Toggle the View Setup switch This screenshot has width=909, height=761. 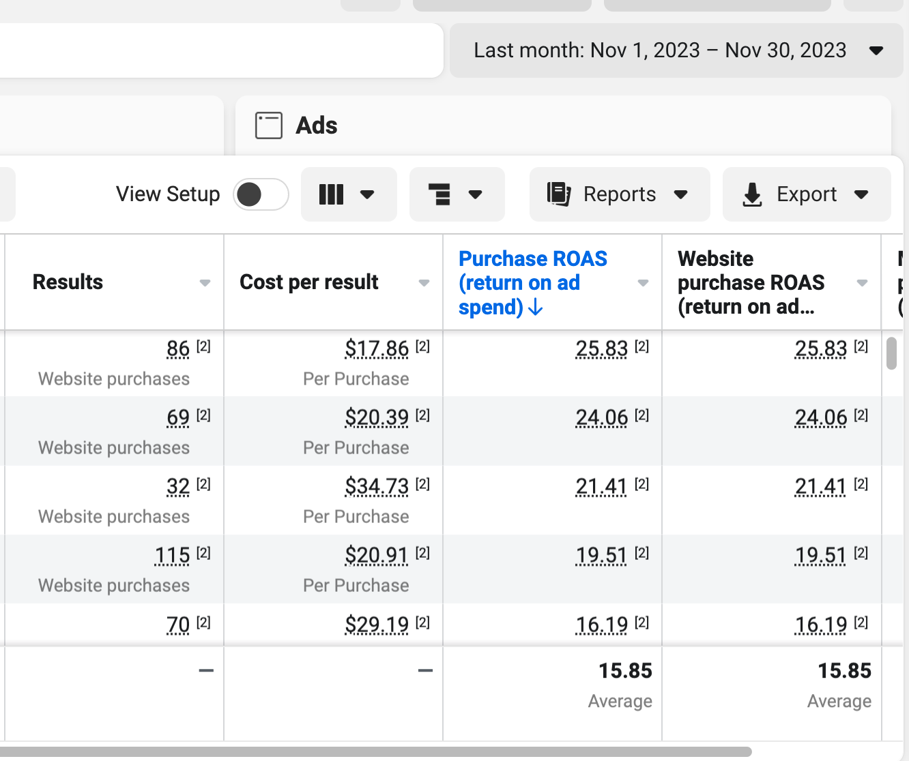tap(261, 194)
